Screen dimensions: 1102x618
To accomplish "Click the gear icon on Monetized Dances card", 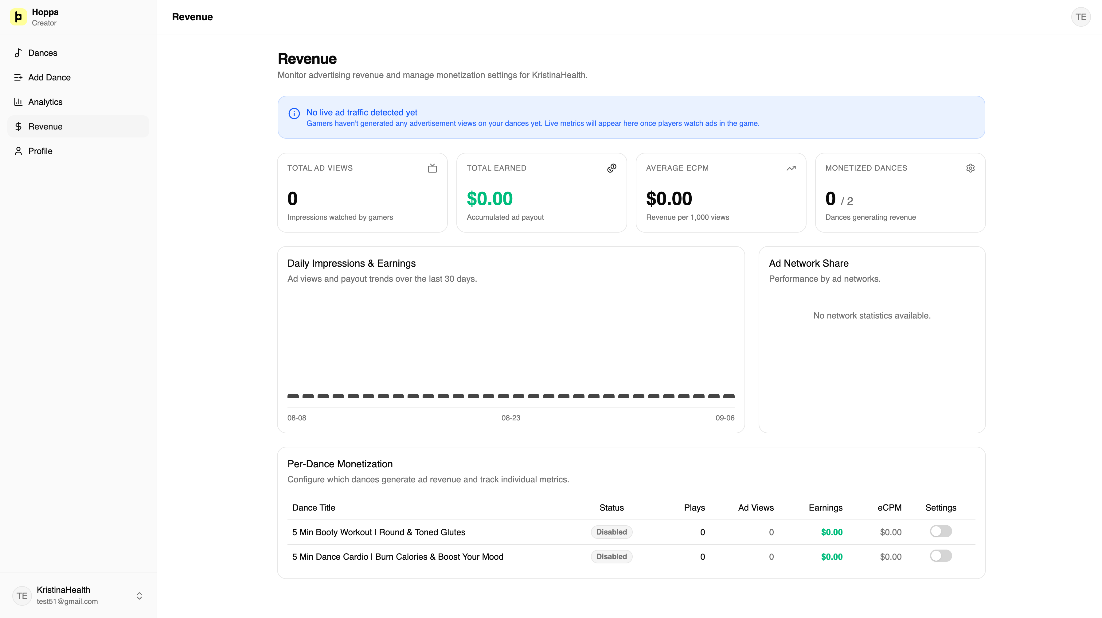I will tap(970, 168).
